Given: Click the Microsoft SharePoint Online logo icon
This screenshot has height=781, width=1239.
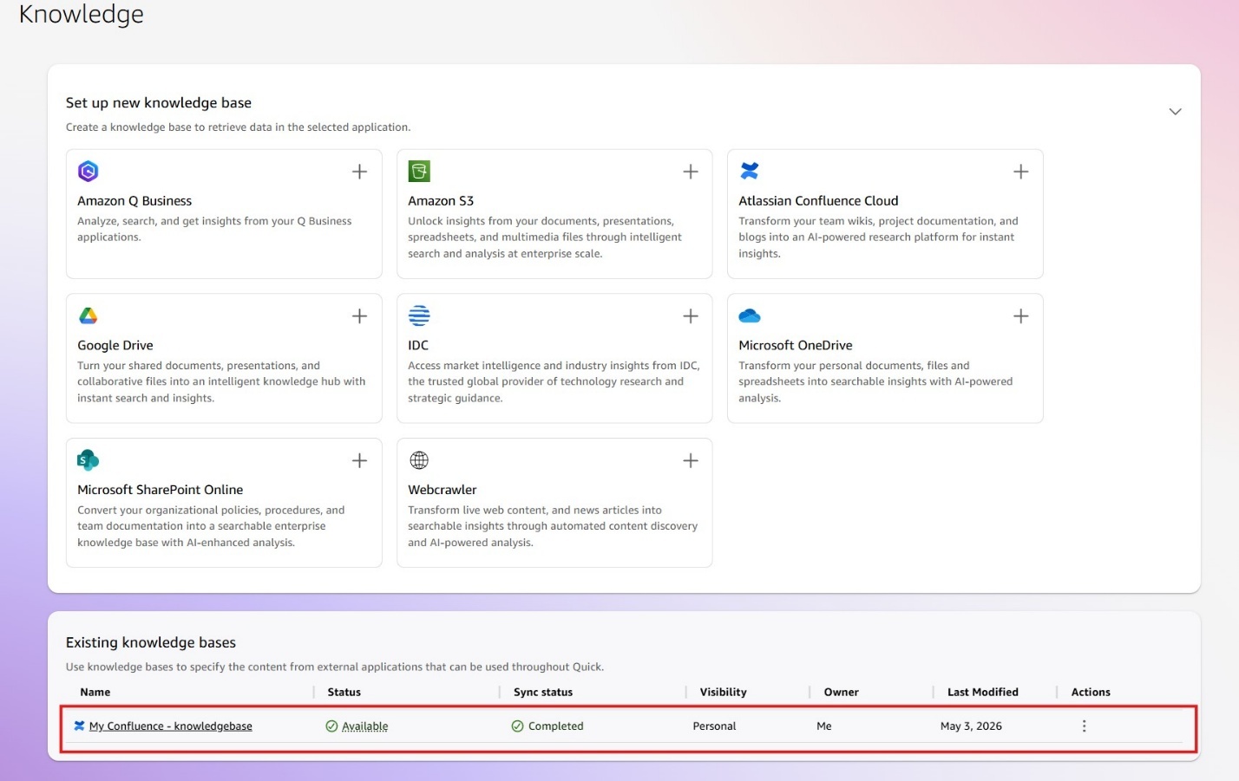Looking at the screenshot, I should [x=88, y=459].
